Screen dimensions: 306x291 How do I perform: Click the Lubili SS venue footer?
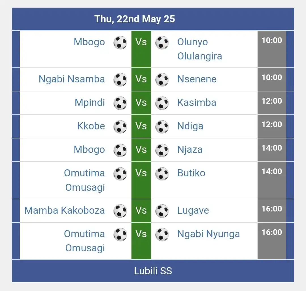pyautogui.click(x=153, y=271)
